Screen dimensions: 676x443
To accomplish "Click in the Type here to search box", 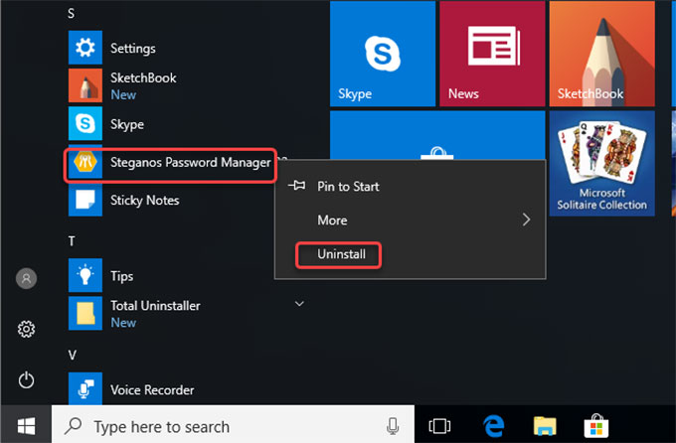I will [x=233, y=426].
